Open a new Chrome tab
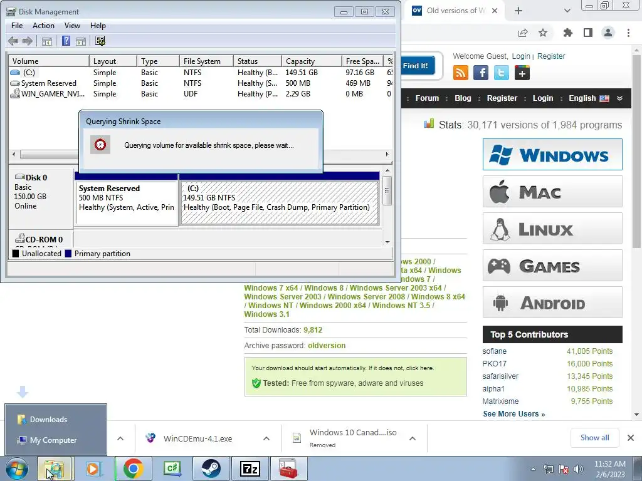 tap(518, 11)
